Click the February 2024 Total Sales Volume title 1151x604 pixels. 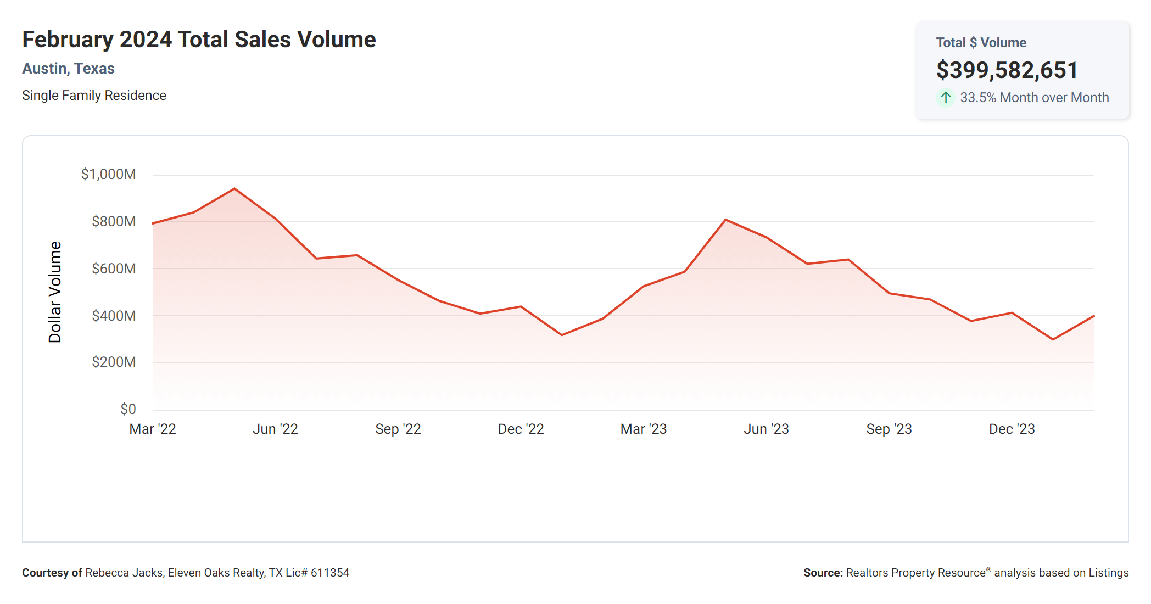tap(199, 40)
